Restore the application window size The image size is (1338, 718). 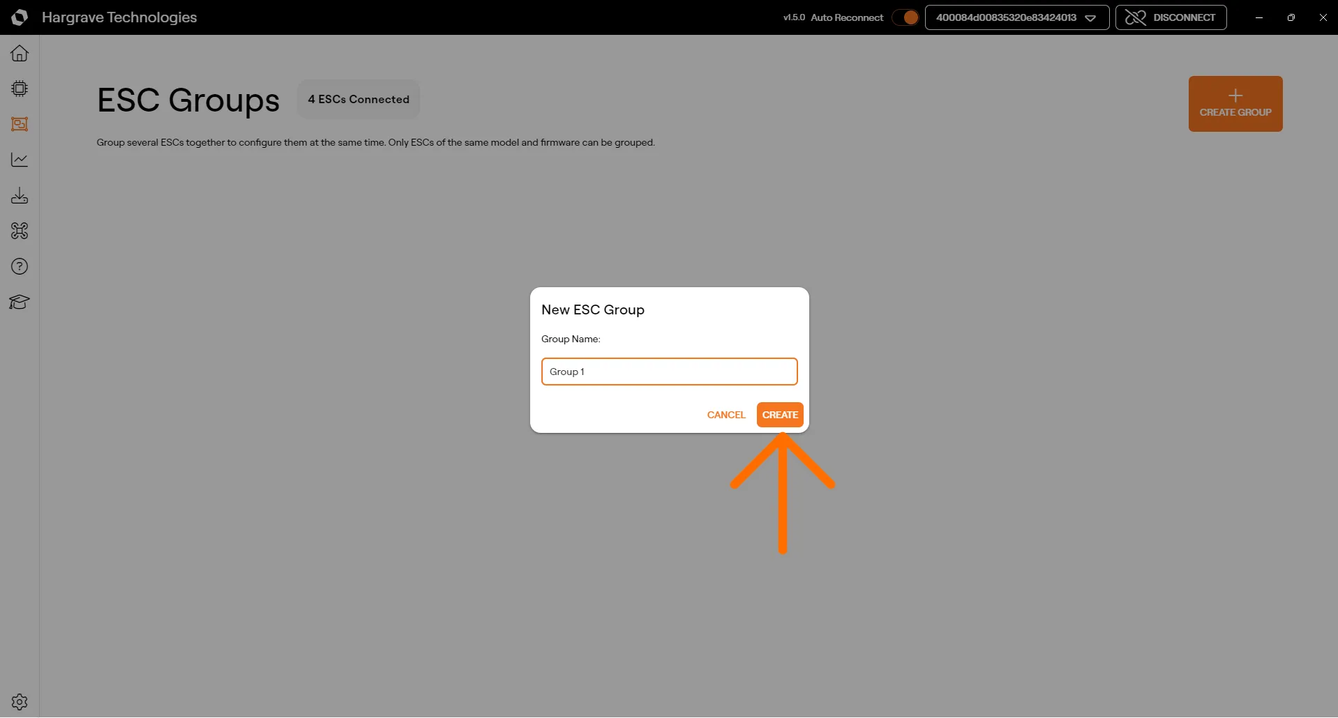point(1291,17)
